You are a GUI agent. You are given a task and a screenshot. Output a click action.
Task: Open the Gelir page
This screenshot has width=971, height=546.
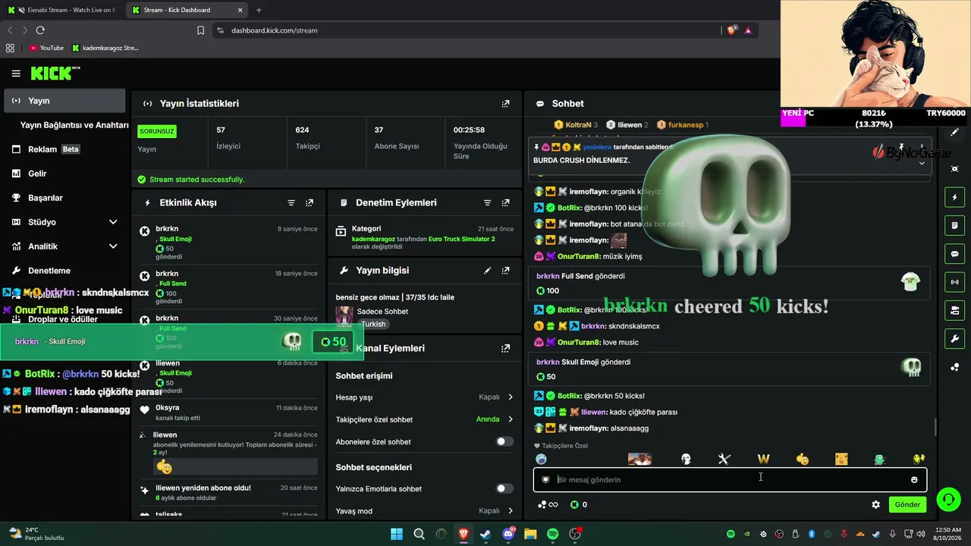pyautogui.click(x=64, y=174)
